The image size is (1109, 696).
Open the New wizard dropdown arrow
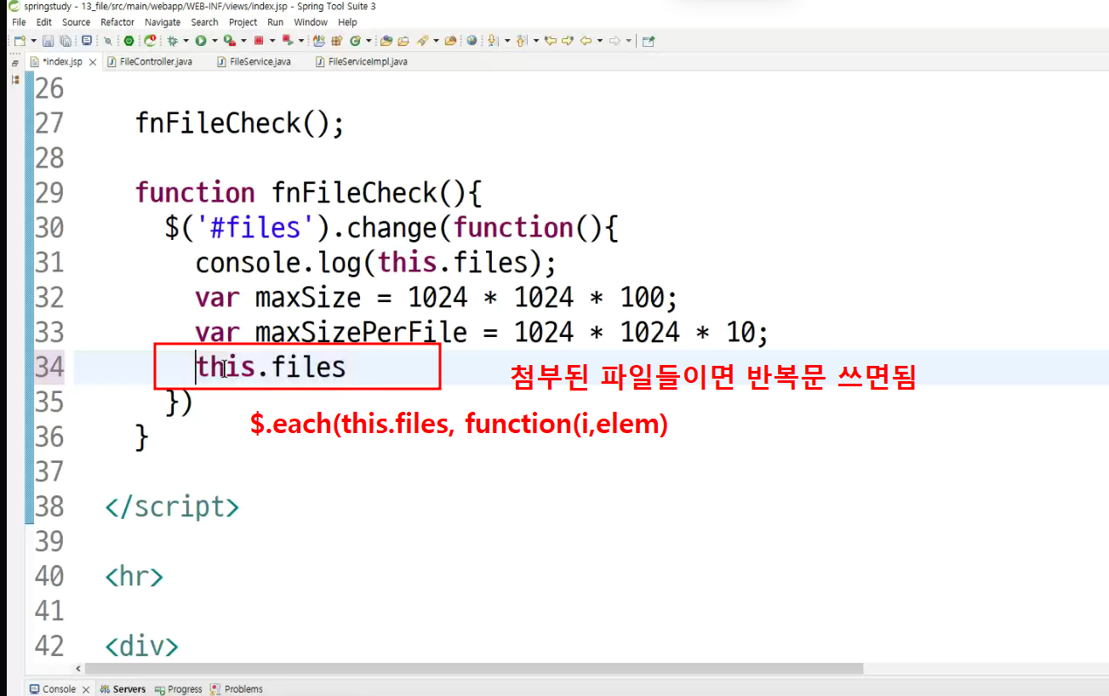[33, 40]
